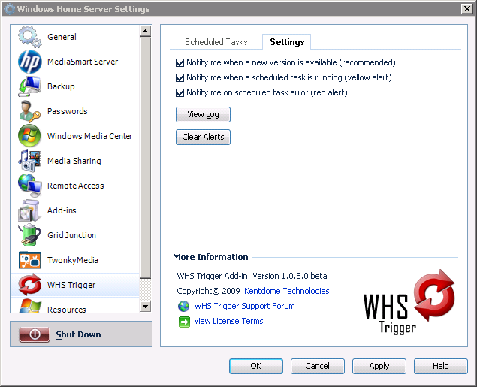Click the HP MediaSmart Server icon
Screen dimensions: 477x387
click(29, 62)
